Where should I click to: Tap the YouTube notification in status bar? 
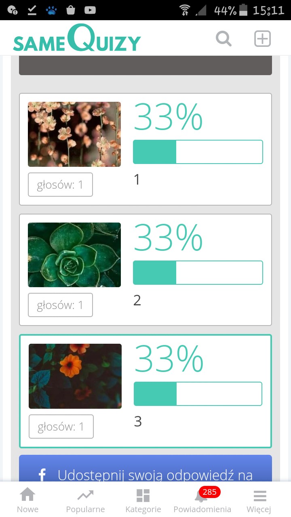coord(90,10)
